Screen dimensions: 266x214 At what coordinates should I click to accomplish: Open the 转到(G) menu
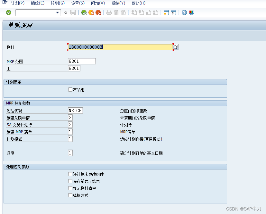58,3
